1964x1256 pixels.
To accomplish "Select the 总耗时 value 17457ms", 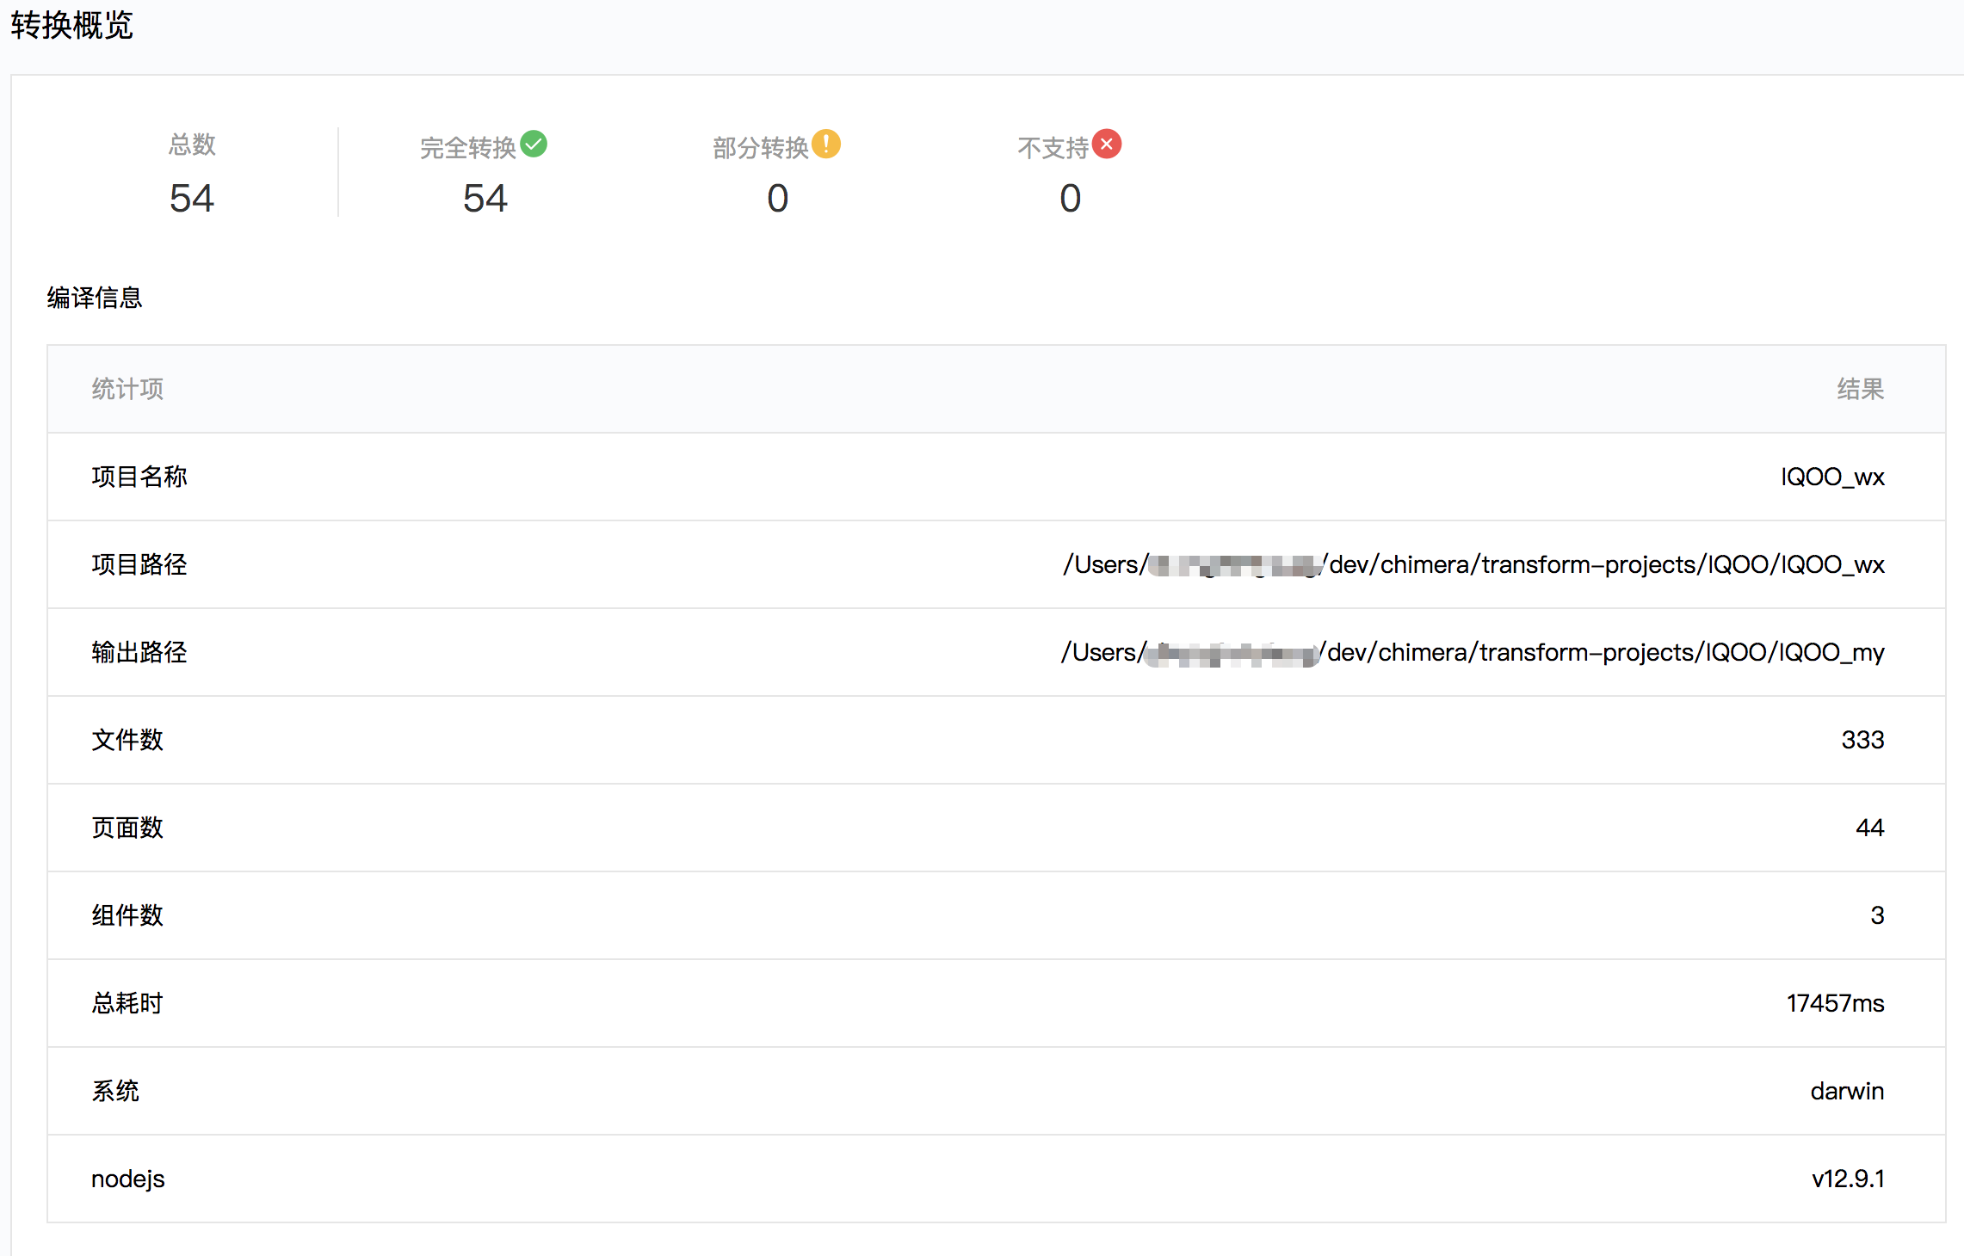I will pyautogui.click(x=1835, y=1003).
